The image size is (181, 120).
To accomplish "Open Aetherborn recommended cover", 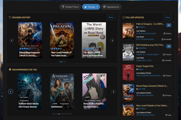I will (x=62, y=91).
